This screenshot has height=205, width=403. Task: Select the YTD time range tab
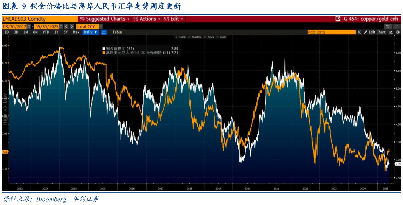tap(46, 32)
